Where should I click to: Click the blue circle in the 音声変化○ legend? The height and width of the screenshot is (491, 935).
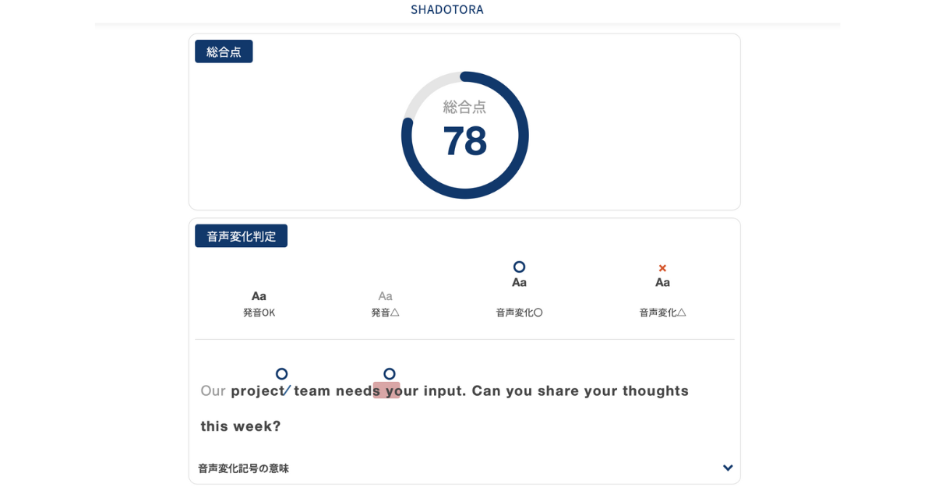click(x=519, y=267)
